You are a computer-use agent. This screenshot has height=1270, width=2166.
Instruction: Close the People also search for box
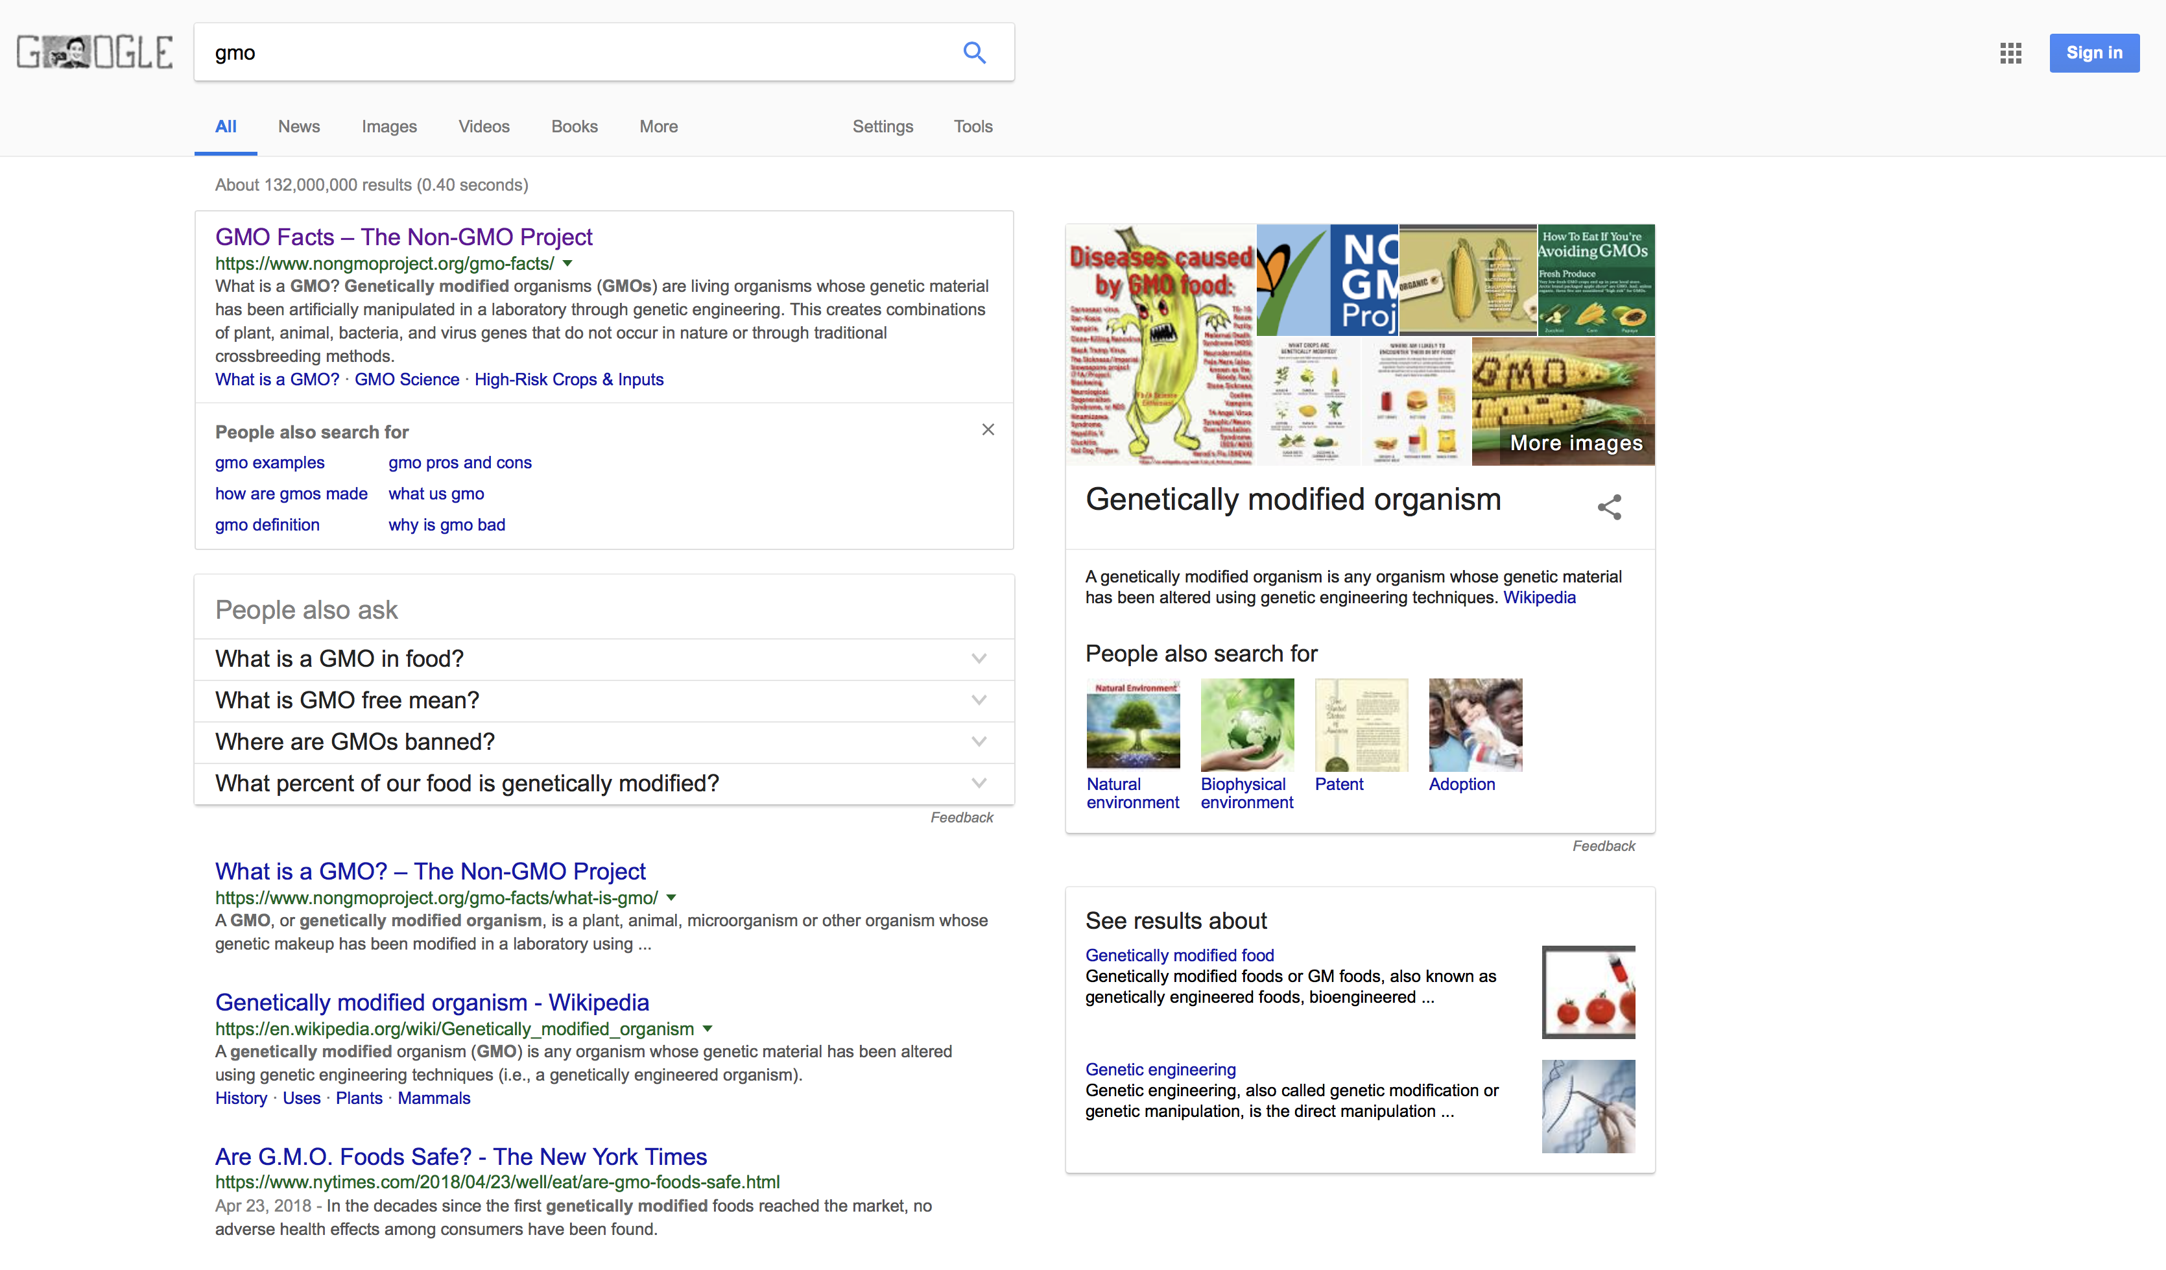988,430
